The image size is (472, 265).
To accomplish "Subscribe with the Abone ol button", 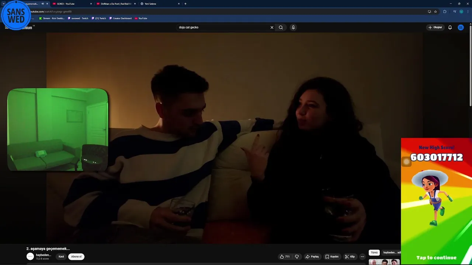I will (x=76, y=257).
